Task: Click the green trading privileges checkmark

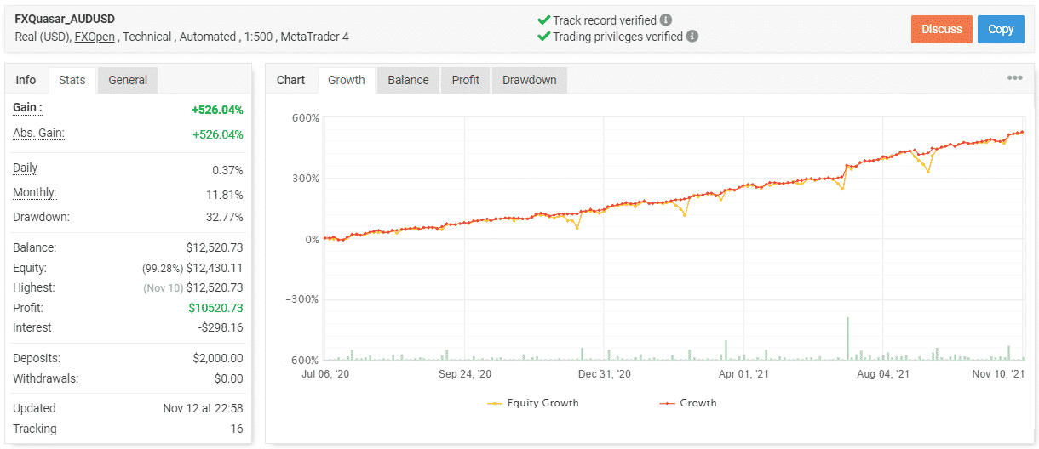Action: [x=543, y=37]
